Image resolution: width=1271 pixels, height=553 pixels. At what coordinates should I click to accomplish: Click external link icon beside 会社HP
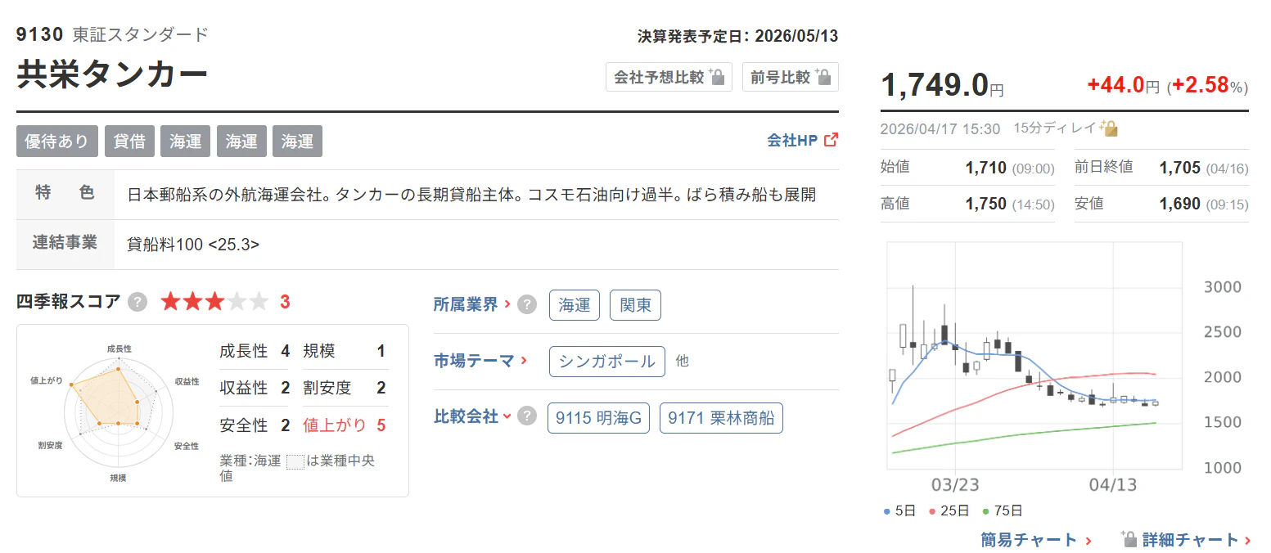point(831,140)
